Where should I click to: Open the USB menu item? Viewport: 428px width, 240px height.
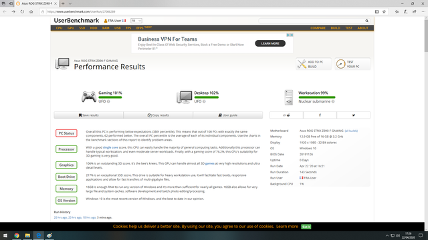pos(118,28)
